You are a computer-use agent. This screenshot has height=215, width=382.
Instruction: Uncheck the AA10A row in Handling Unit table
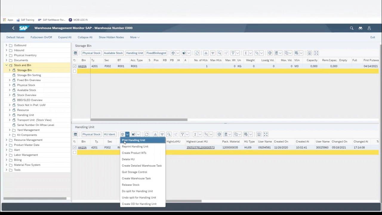(75, 148)
